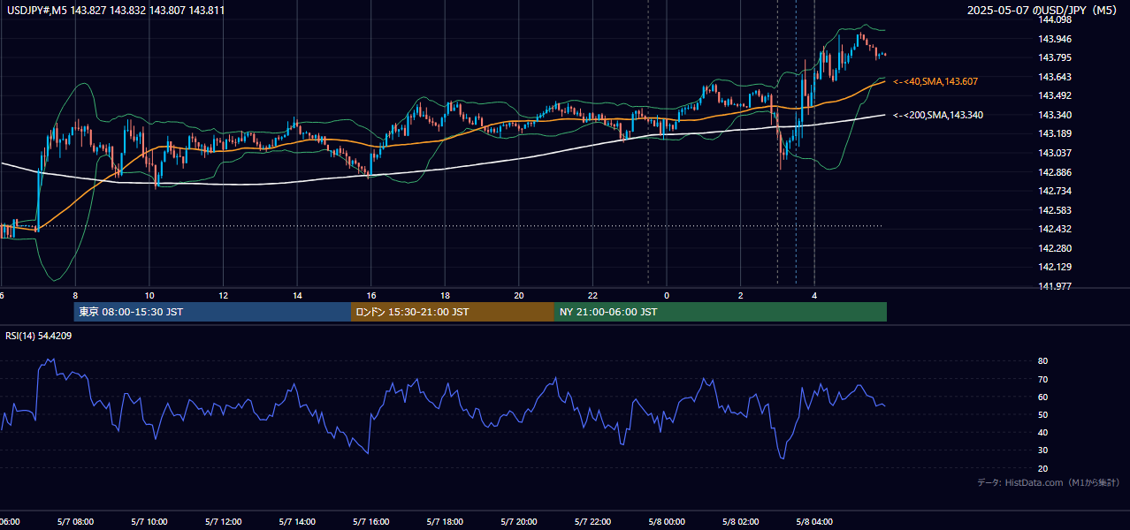Click the 142.280 price axis label
The height and width of the screenshot is (530, 1130).
point(1055,248)
